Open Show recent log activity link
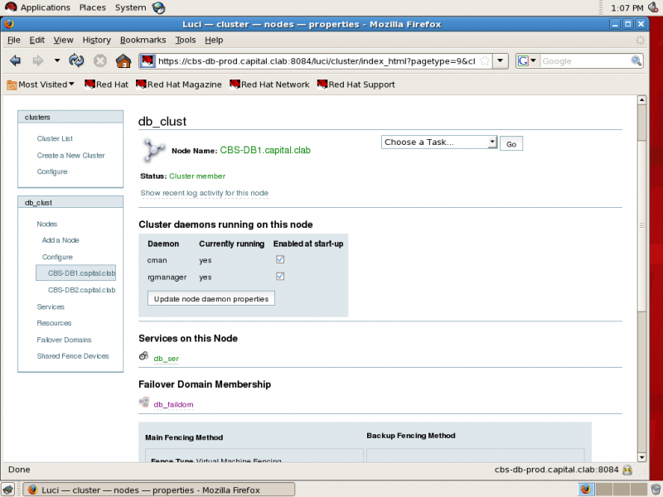Screen dimensions: 663x497 tap(204, 193)
